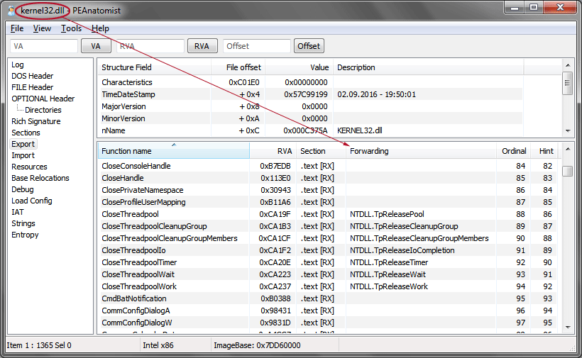Select the CloseThreadpoolTimer function row

pos(327,262)
